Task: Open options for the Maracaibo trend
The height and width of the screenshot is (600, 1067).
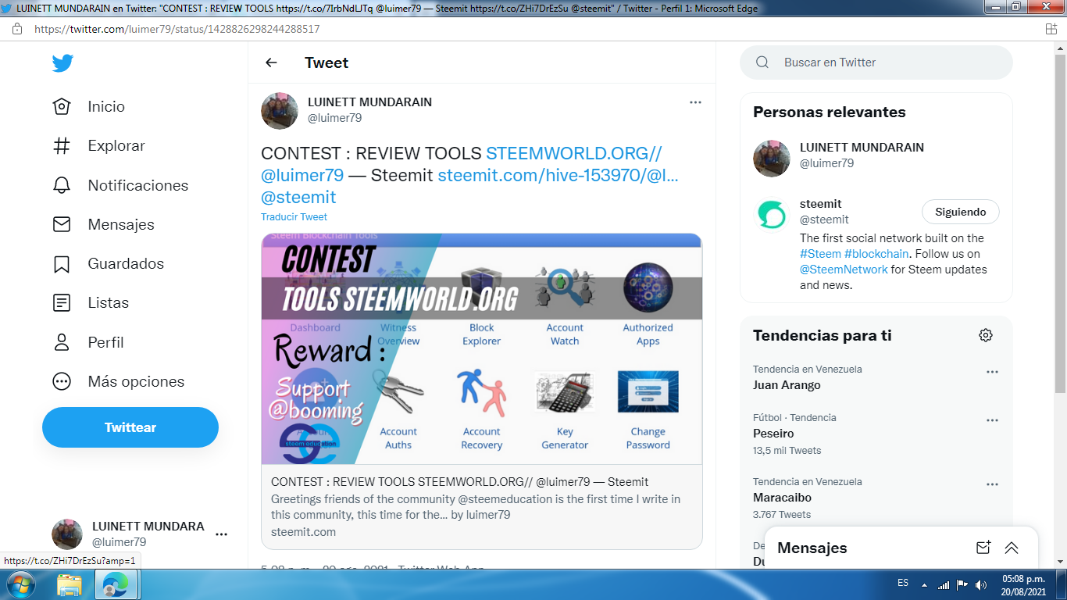Action: [x=992, y=484]
